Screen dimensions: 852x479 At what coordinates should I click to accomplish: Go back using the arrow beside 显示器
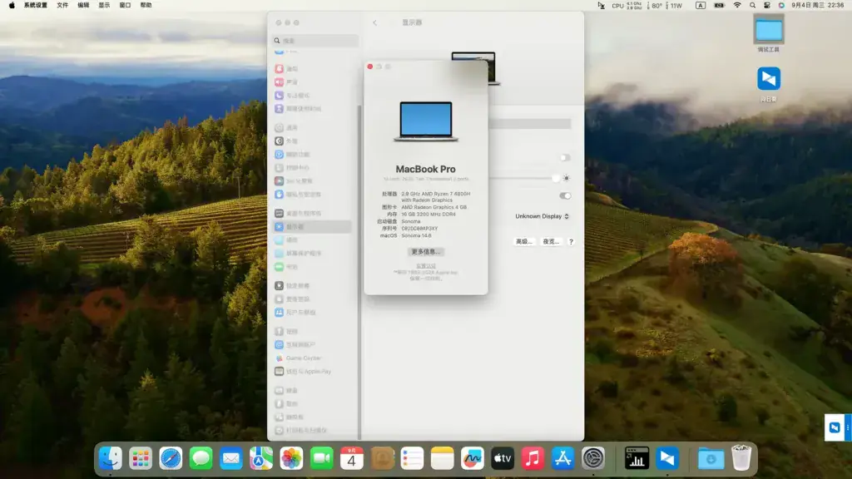tap(375, 22)
